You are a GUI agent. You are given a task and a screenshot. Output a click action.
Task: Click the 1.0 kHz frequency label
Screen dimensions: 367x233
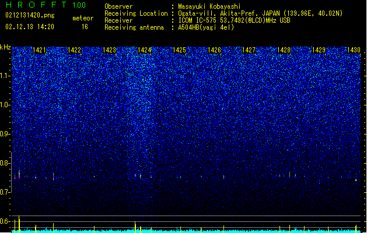[x=5, y=105]
